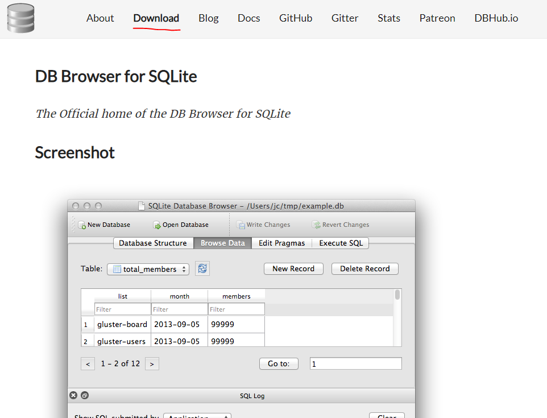The height and width of the screenshot is (418, 547).
Task: Switch to Database Structure tab
Action: click(x=153, y=243)
